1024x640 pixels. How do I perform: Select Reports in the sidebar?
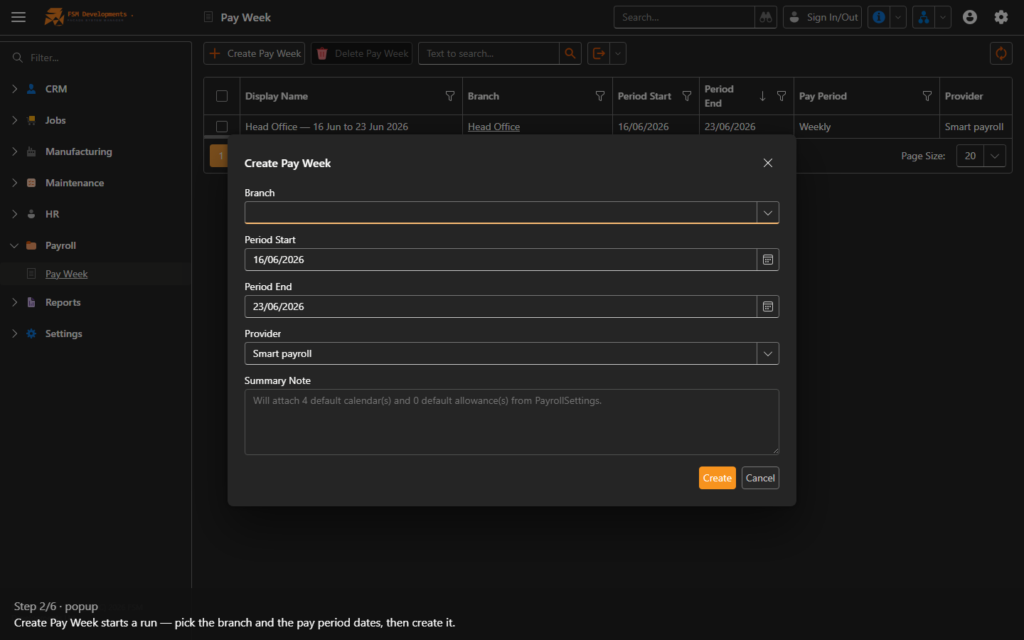coord(63,302)
